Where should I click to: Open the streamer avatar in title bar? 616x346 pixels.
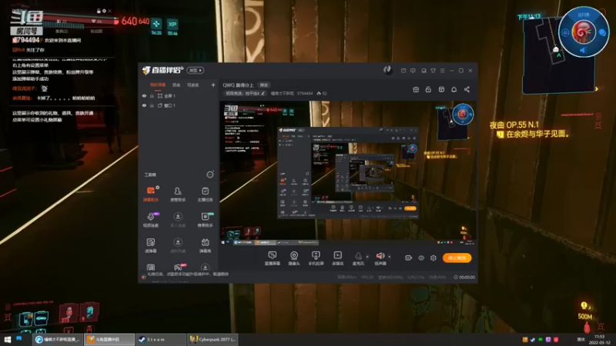tap(388, 70)
